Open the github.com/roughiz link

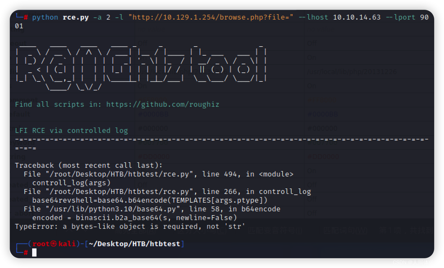163,104
